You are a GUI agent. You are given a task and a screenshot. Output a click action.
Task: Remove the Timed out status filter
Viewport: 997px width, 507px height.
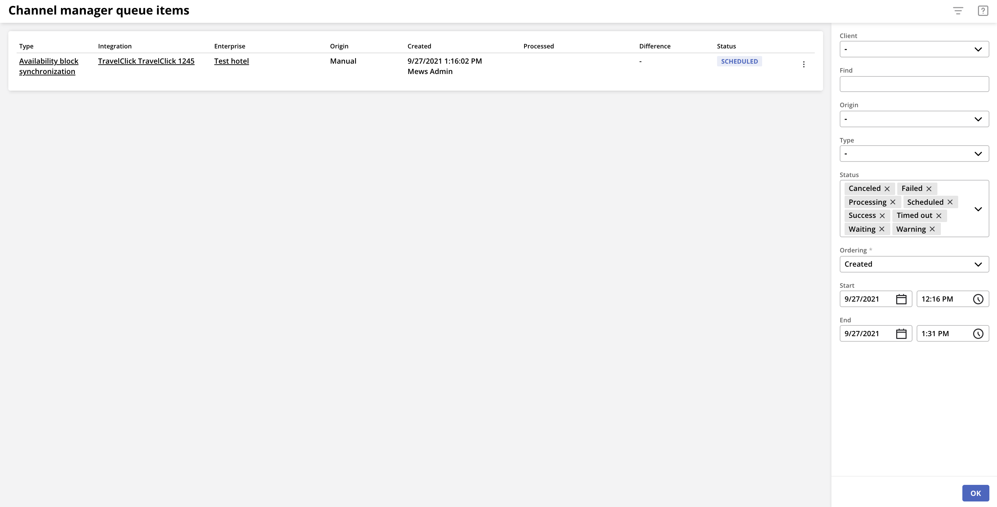click(939, 215)
